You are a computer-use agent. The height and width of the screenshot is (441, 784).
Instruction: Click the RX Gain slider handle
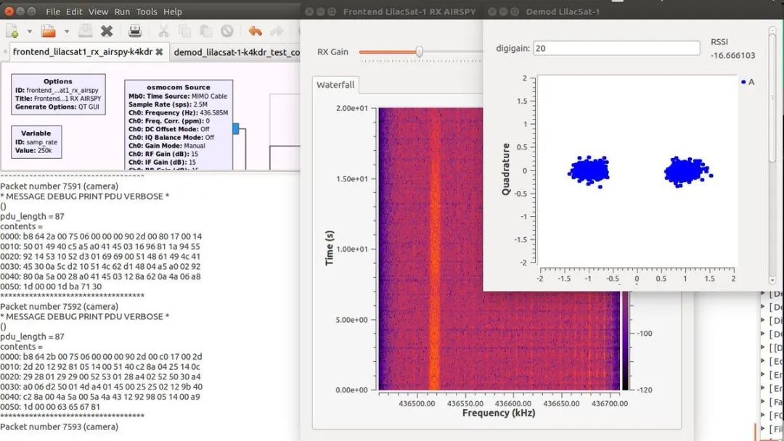[419, 51]
